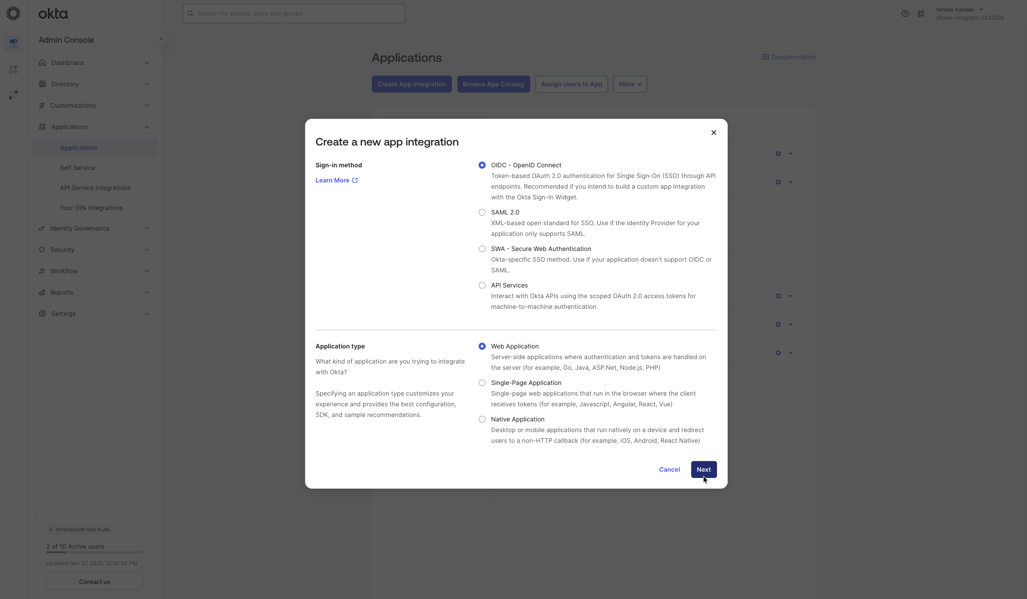Screen dimensions: 1027x599
Task: Click the Dashboard home icon in the sidebar
Action: click(42, 63)
